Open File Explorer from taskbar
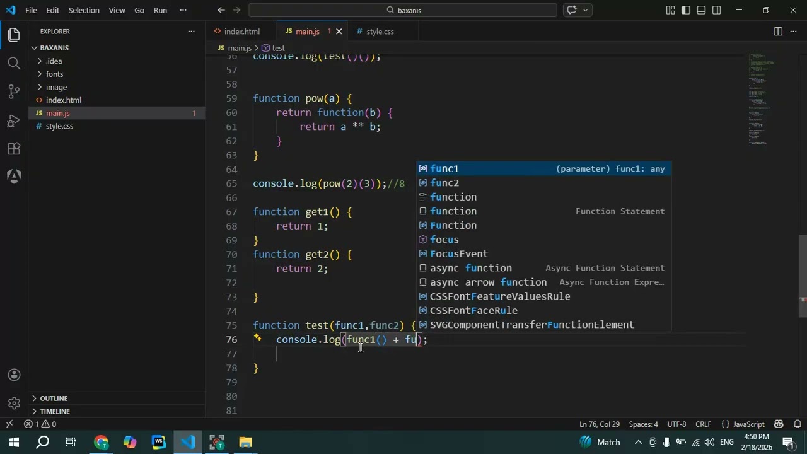 pyautogui.click(x=245, y=442)
